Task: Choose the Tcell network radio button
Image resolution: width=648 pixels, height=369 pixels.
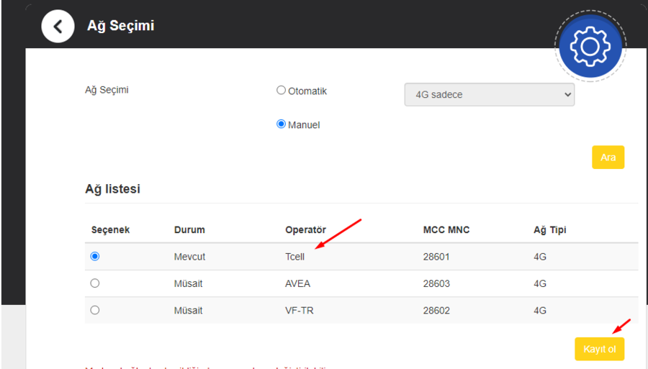Action: coord(95,256)
